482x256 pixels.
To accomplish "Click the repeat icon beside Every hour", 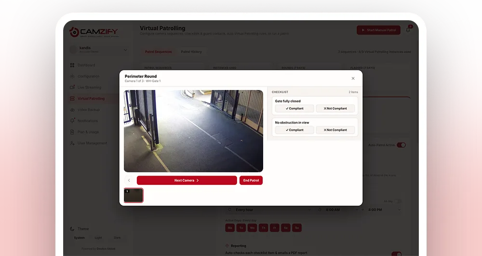I will pos(229,210).
